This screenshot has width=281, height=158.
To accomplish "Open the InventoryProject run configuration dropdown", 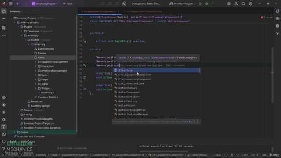I will click(183, 4).
